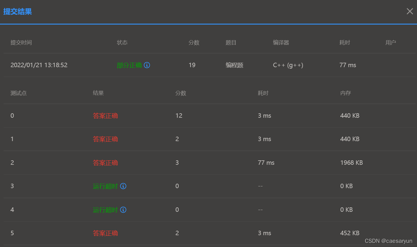Viewport: 417px width, 247px height.
Task: Click the 答案正确 label on test point 5
Action: coord(105,233)
